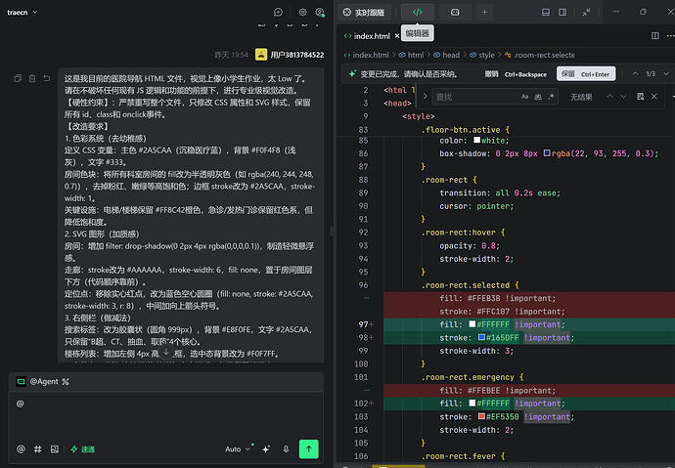
Task: Toggle match case Aa in find box
Action: [524, 97]
